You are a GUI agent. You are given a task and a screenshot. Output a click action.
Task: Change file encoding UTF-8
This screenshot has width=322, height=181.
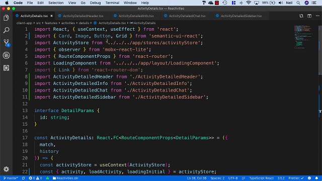(233, 178)
